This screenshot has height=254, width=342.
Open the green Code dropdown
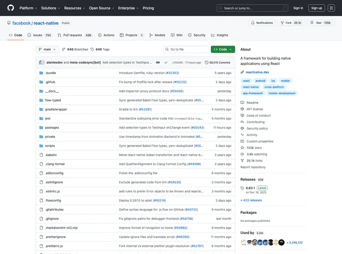222,50
